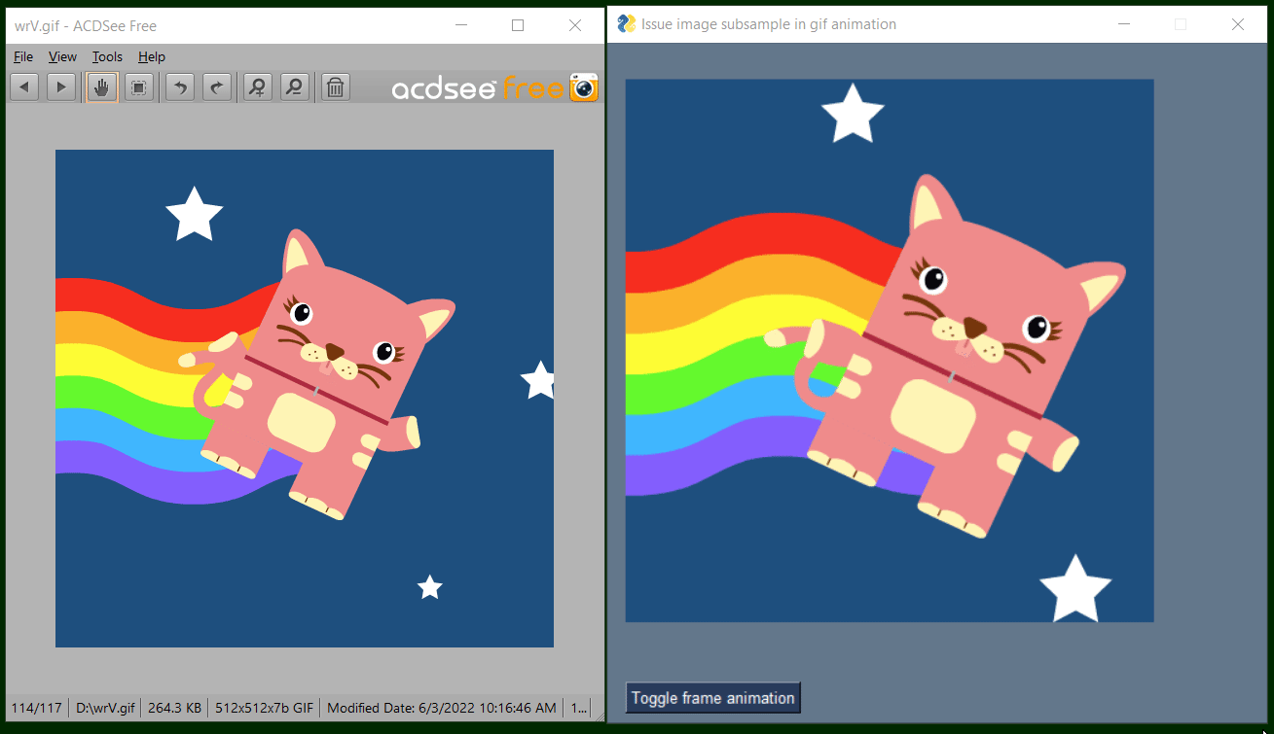Rotate the image clockwise
The height and width of the screenshot is (734, 1274).
tap(216, 87)
